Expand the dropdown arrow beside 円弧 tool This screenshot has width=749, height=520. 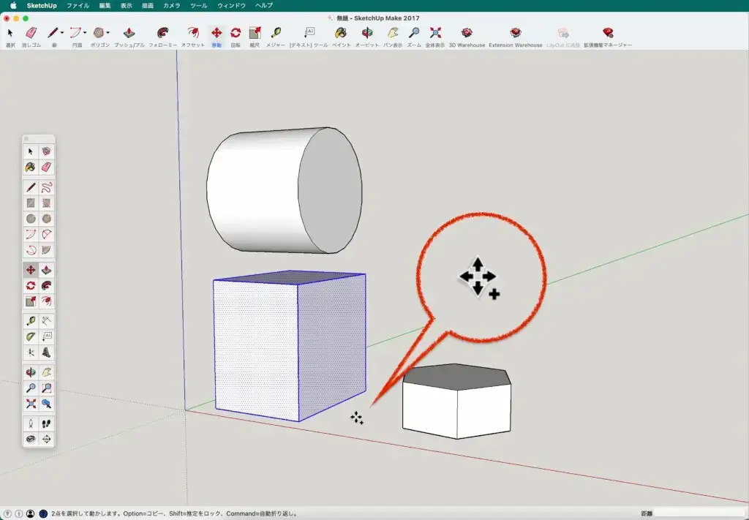point(85,32)
